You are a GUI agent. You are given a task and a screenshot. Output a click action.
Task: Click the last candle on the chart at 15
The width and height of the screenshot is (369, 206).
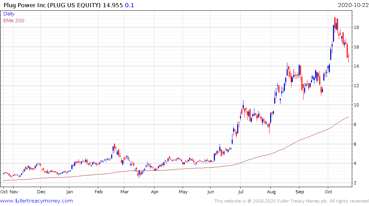348,57
